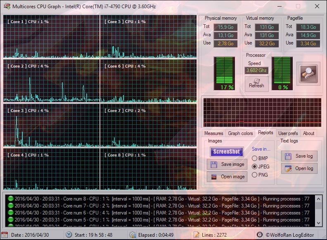Click the clock icon beside Start time
Viewport: 327px width, 240px height.
click(69, 235)
